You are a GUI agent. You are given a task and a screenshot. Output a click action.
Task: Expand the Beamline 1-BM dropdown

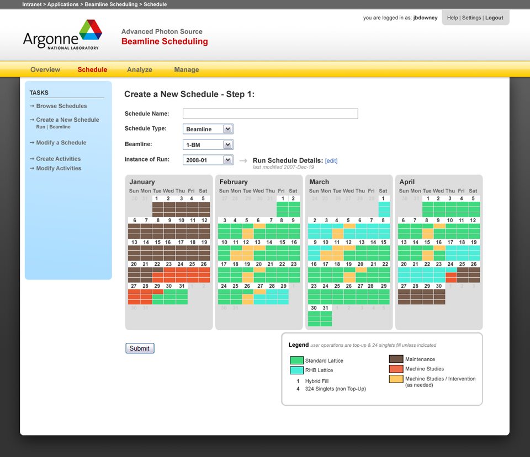point(208,144)
